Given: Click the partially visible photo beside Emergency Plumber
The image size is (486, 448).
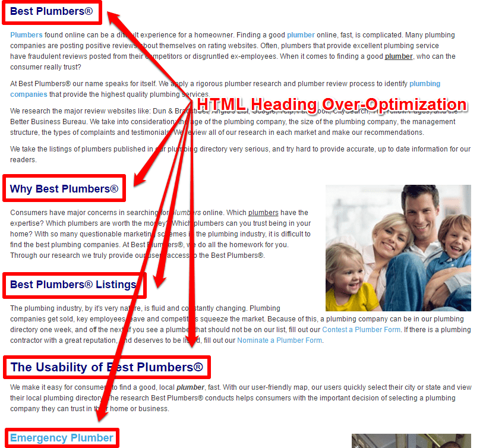Looking at the screenshot, I should pos(411,441).
